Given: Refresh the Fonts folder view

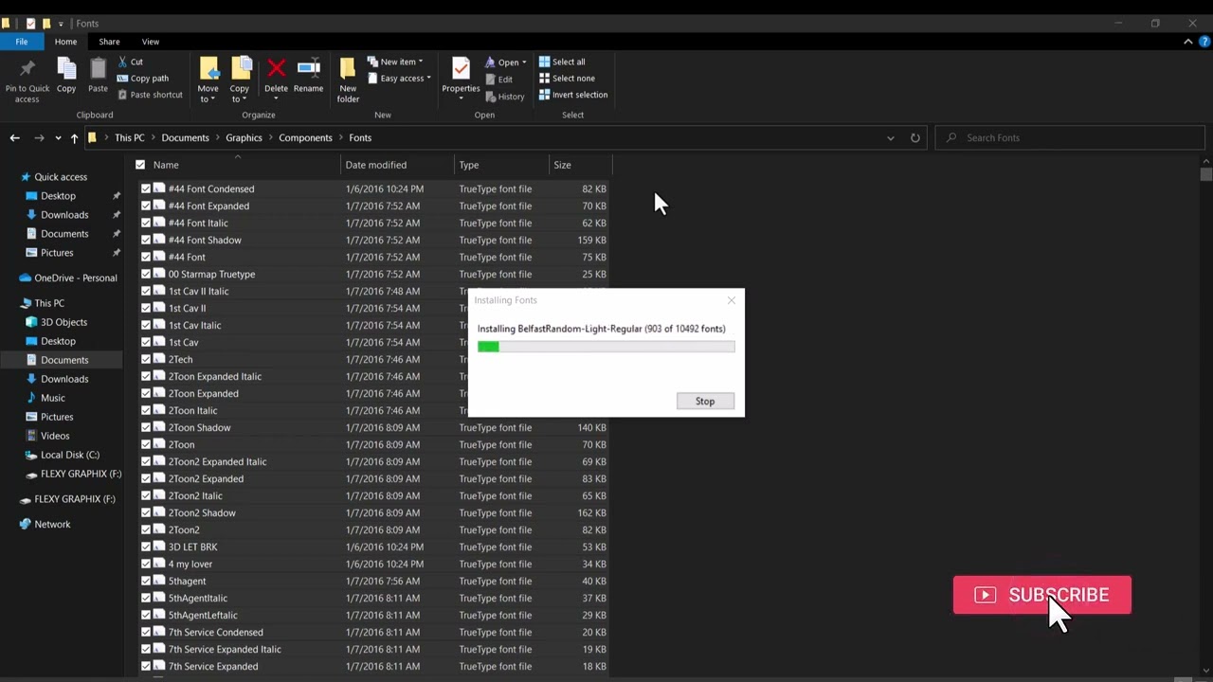Looking at the screenshot, I should (914, 137).
